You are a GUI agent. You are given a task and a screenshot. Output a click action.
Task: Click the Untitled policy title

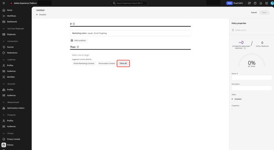(40, 10)
